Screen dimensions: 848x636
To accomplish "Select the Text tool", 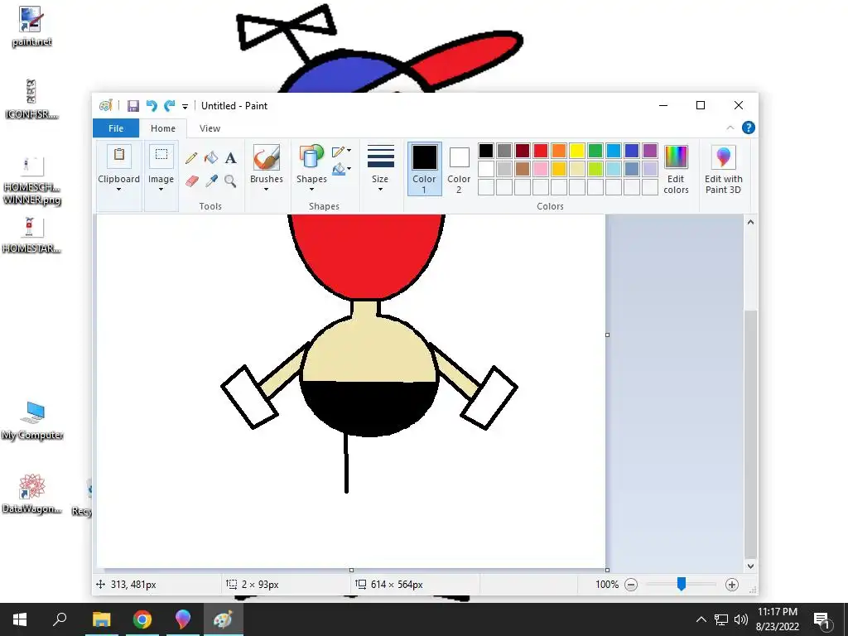I will 230,158.
